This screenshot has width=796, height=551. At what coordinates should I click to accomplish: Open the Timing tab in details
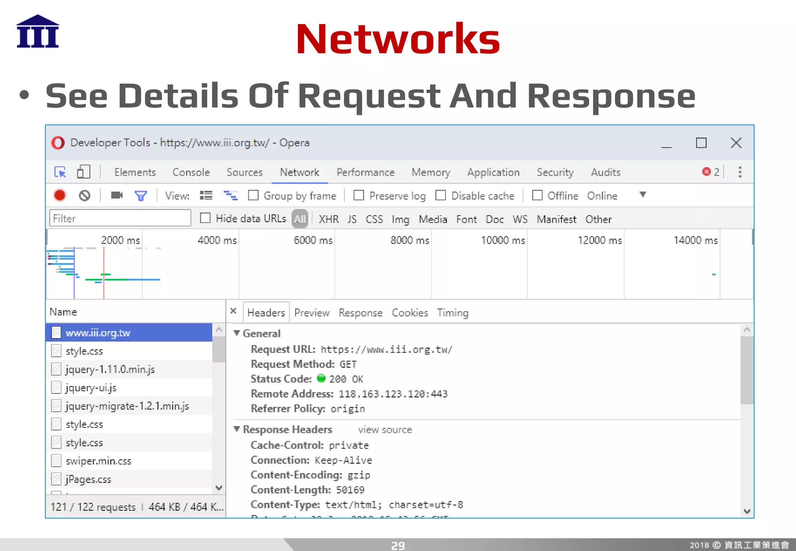click(452, 313)
